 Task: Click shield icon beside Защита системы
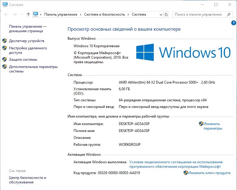point(5,59)
